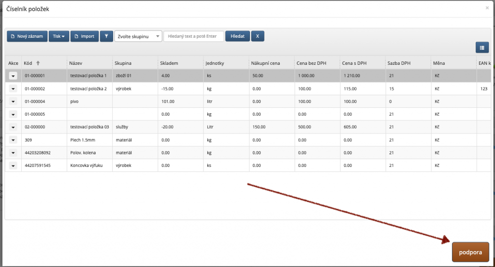
Task: Click the X clear search button
Action: (257, 36)
